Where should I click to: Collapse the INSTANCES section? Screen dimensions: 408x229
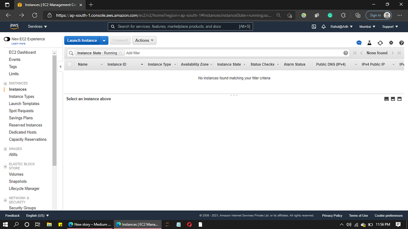[5, 83]
